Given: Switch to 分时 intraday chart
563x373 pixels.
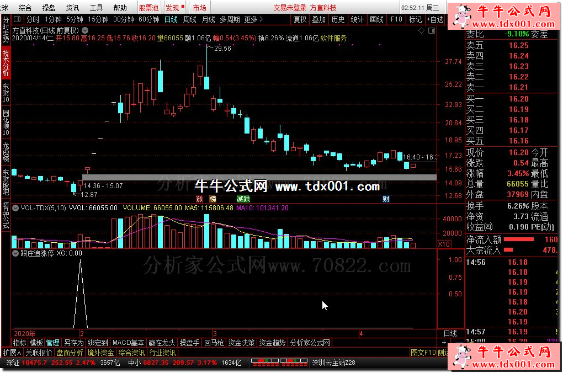Looking at the screenshot, I should coord(33,19).
